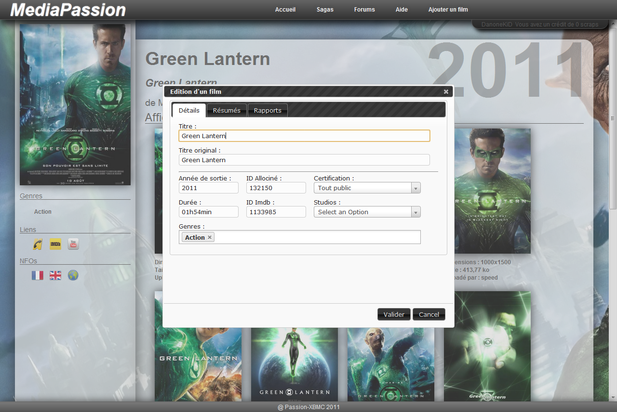
Task: Open the glowing ring poster thumbnail
Action: coord(487,347)
